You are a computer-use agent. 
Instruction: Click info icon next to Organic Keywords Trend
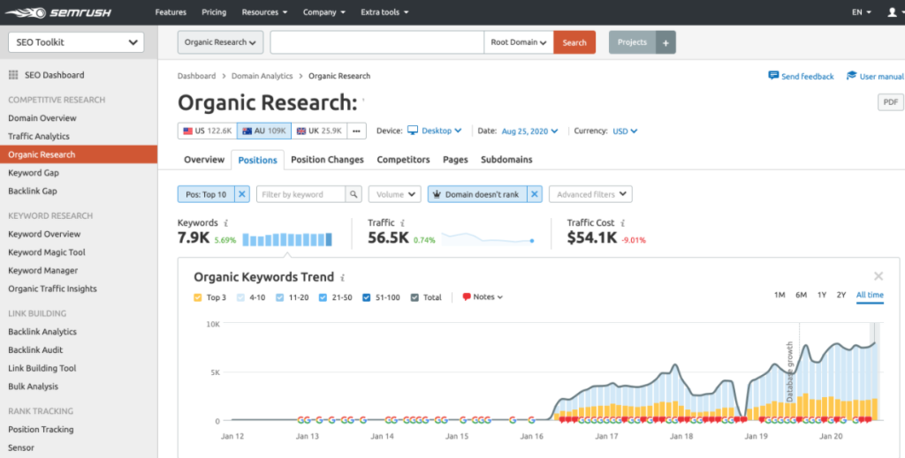point(342,278)
